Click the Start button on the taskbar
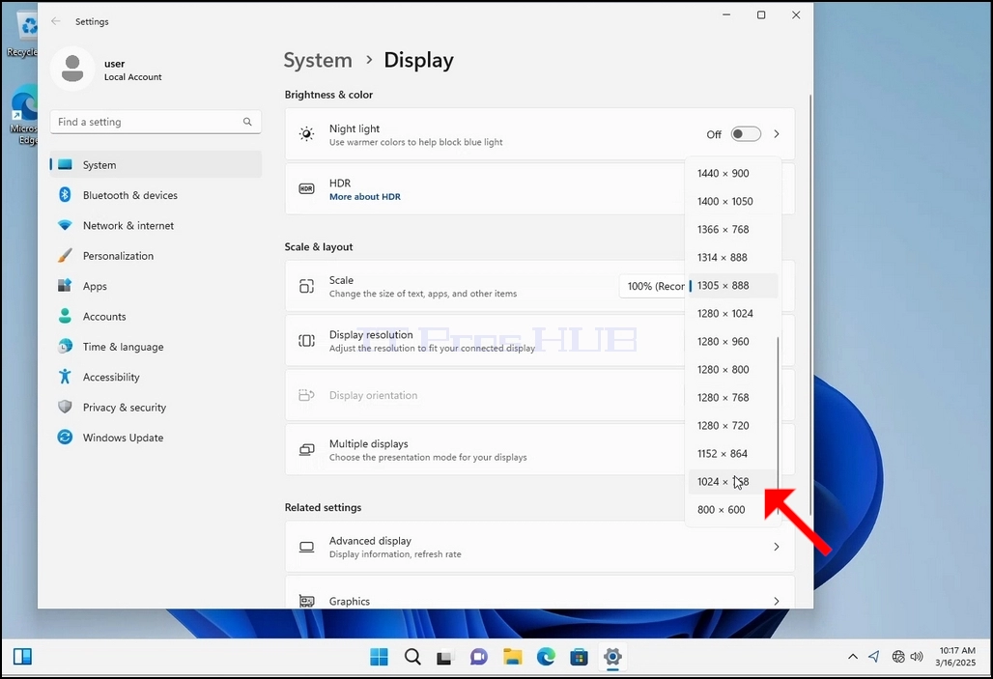Viewport: 993px width, 679px height. coord(379,657)
